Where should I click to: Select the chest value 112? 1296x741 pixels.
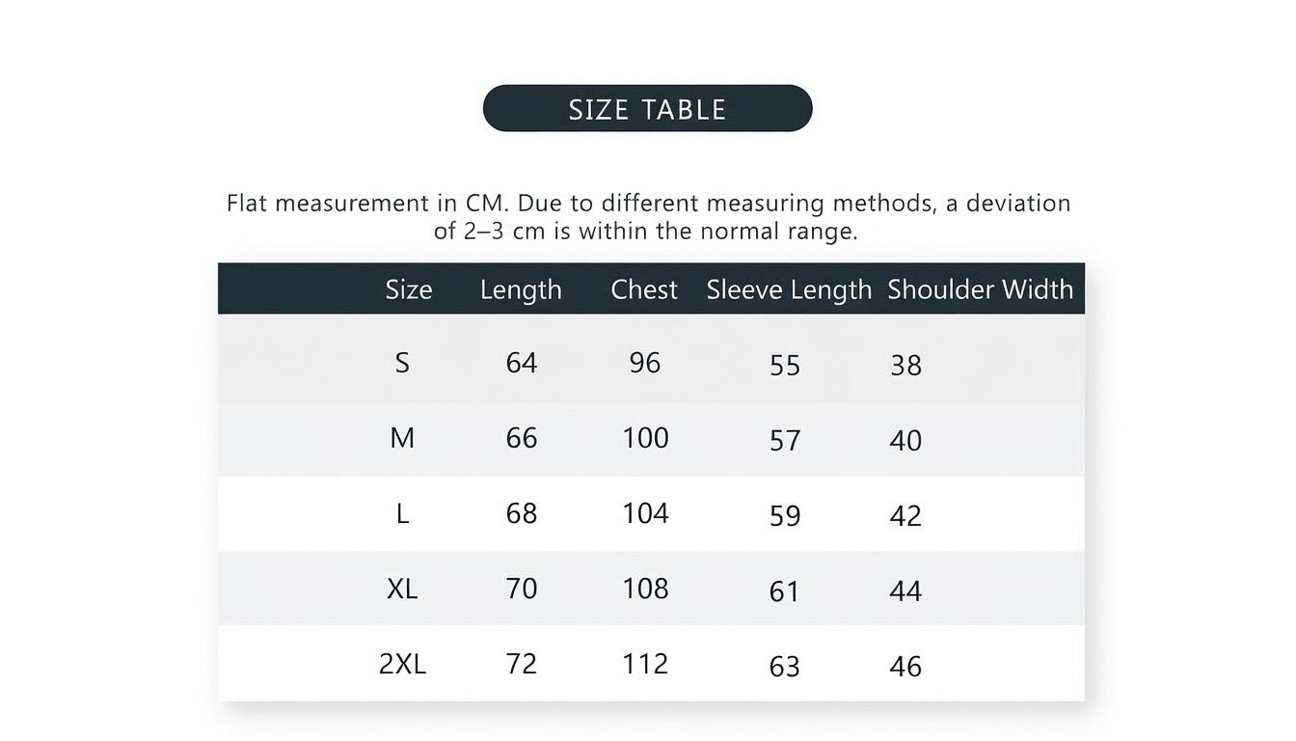pos(645,664)
